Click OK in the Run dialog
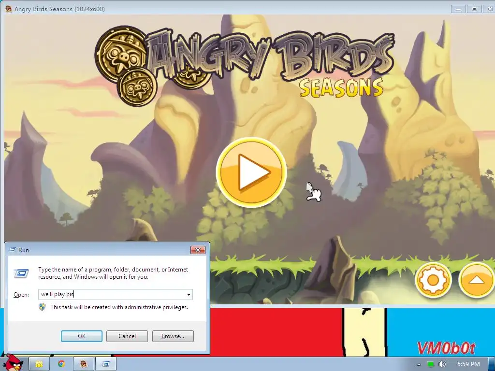The height and width of the screenshot is (371, 495). click(81, 336)
